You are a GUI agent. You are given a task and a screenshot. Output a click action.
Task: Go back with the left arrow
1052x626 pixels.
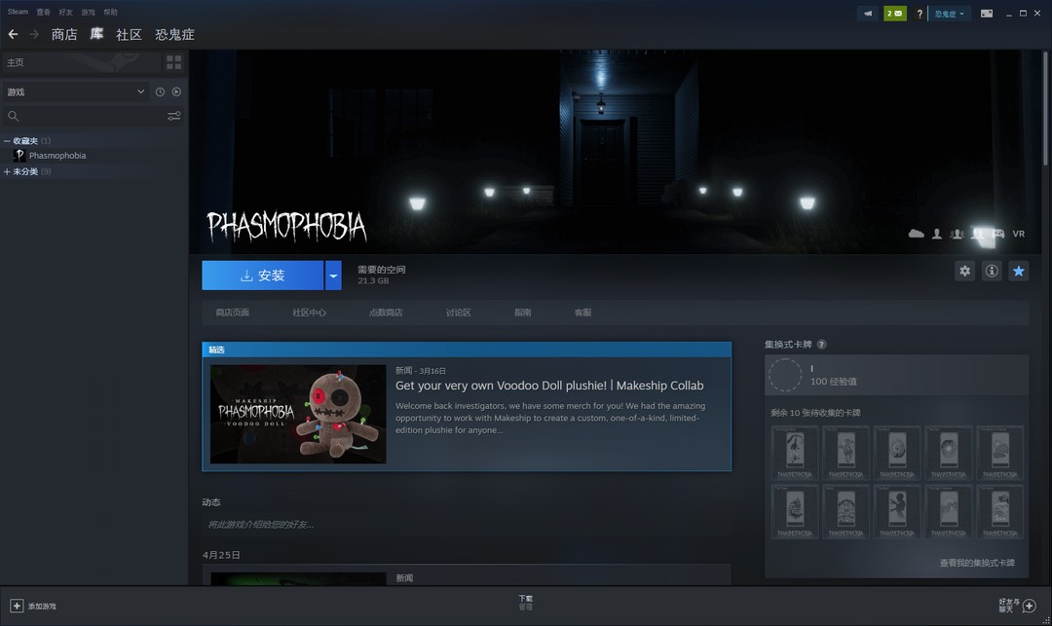(x=13, y=34)
